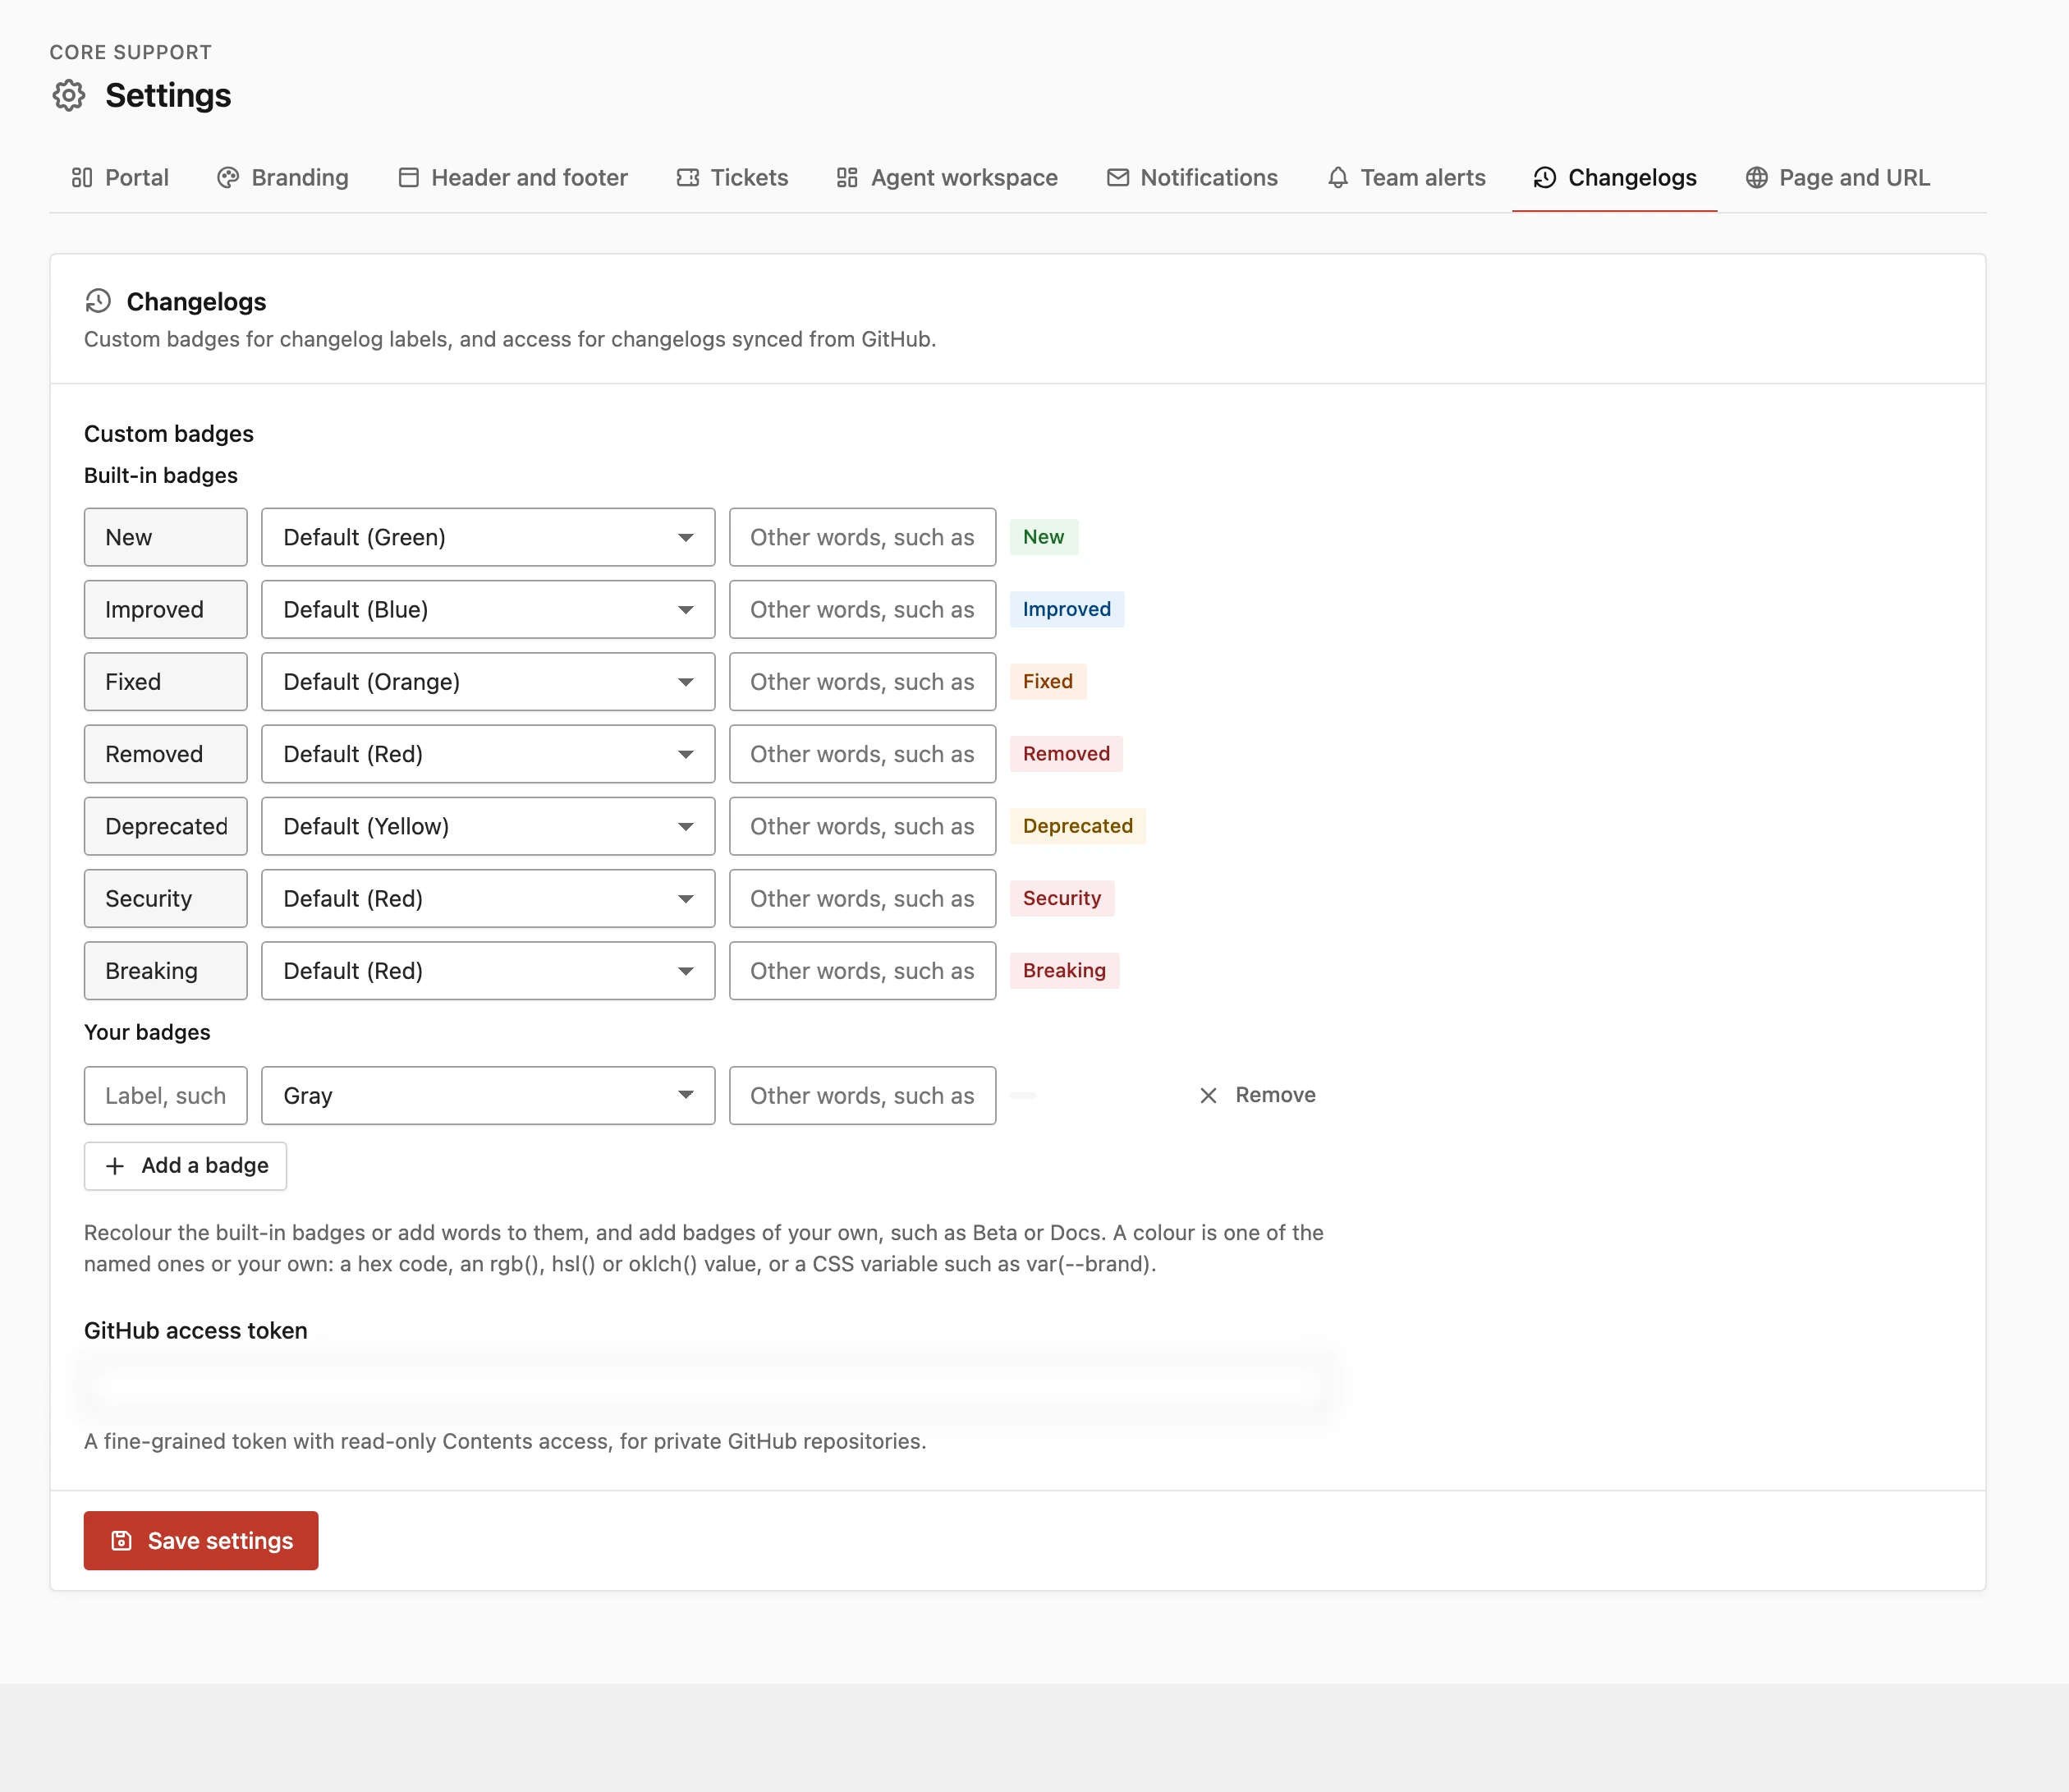
Task: Click the Tickets tab icon
Action: pyautogui.click(x=688, y=178)
